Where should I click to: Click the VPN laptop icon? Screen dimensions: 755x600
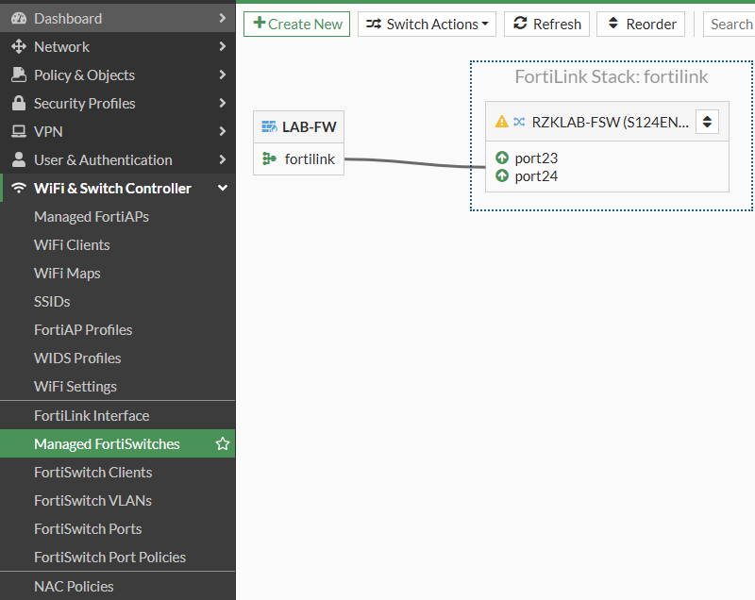(19, 131)
